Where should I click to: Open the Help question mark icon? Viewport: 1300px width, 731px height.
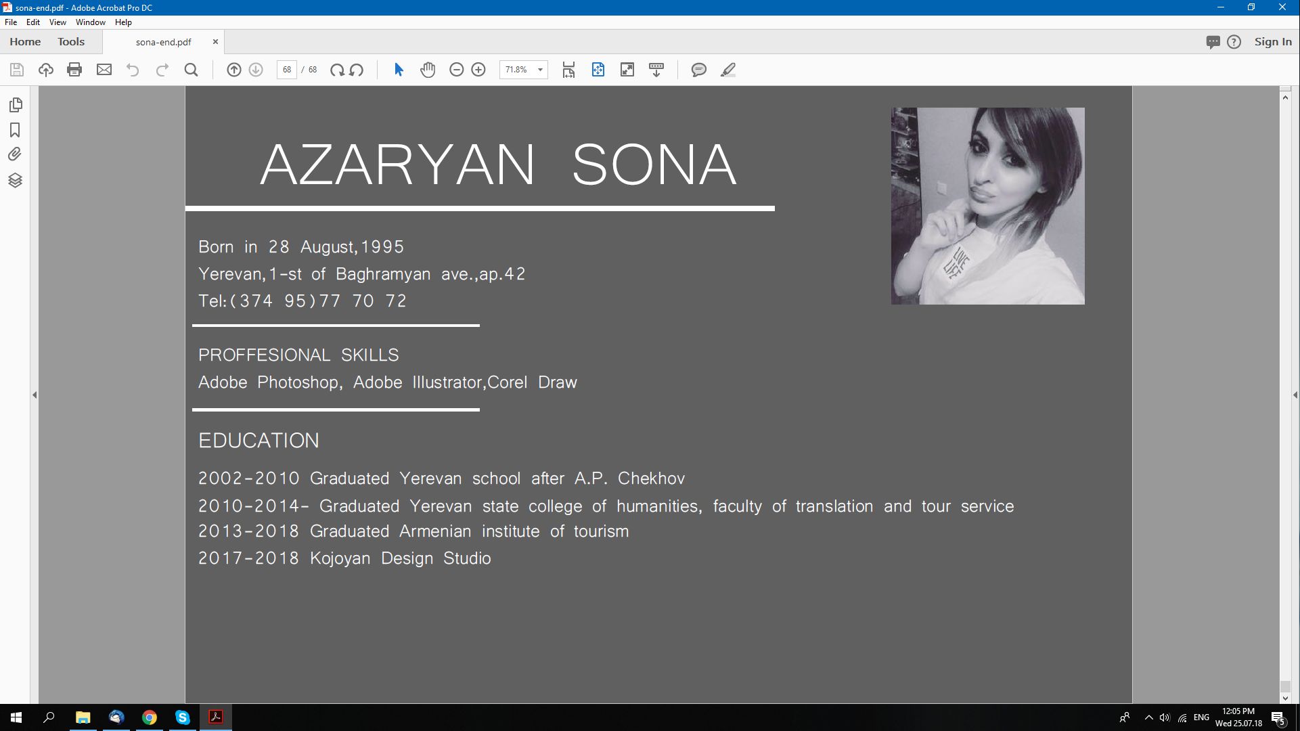pos(1234,42)
